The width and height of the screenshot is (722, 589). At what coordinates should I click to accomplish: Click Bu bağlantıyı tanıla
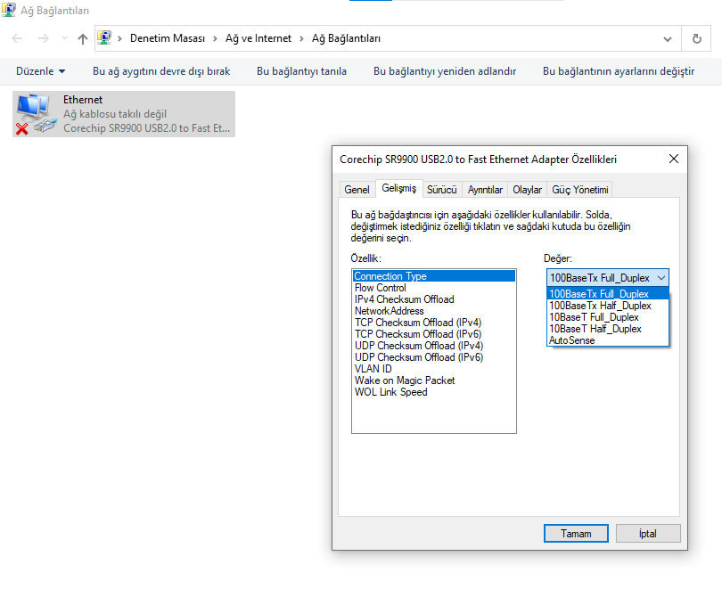(x=301, y=71)
